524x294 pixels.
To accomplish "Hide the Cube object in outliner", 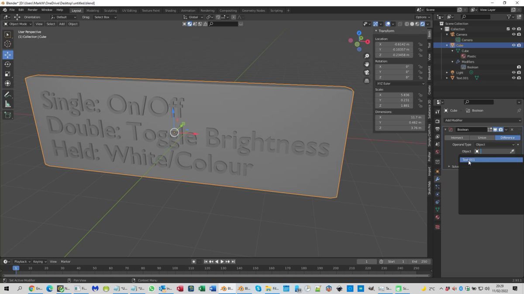I will point(514,45).
